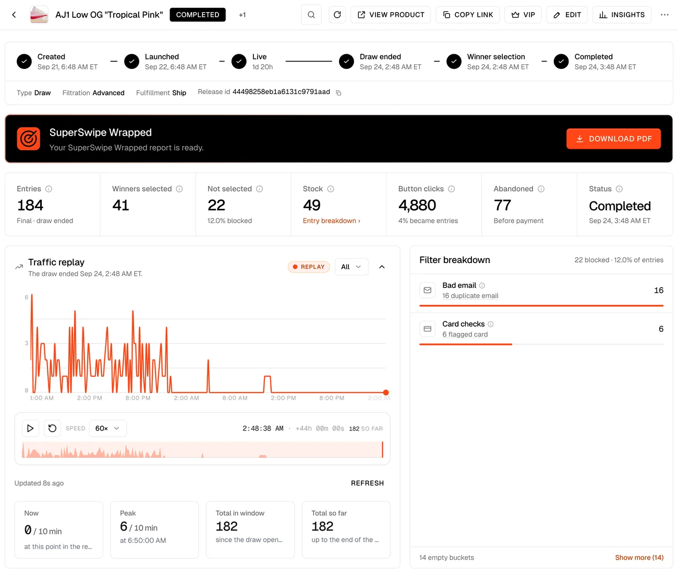The width and height of the screenshot is (678, 573).
Task: Click the Card checks info icon
Action: 491,324
